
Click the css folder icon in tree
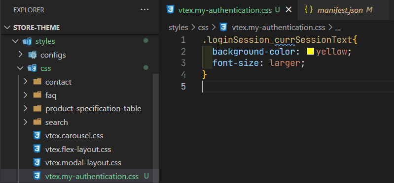point(33,68)
